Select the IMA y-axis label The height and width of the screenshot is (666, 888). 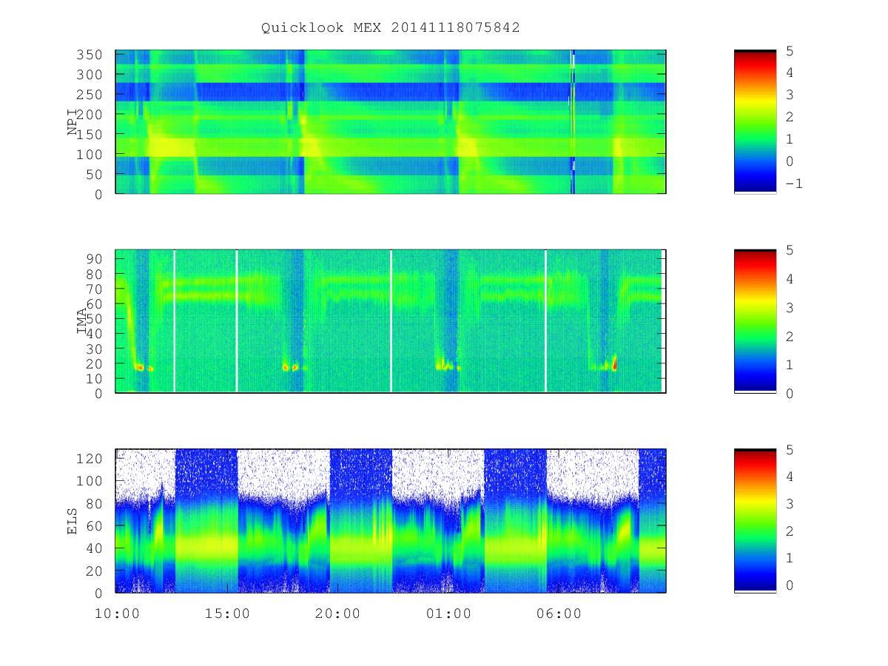[82, 321]
